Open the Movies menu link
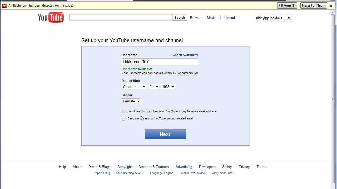Screen dimensions: 337x189 [x=212, y=18]
